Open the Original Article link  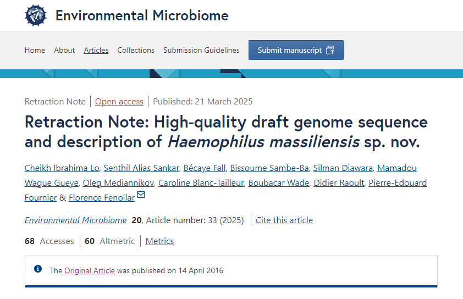pos(90,270)
